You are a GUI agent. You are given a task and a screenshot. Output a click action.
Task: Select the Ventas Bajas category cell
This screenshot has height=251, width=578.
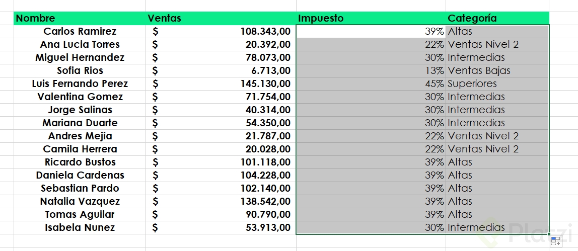point(497,70)
